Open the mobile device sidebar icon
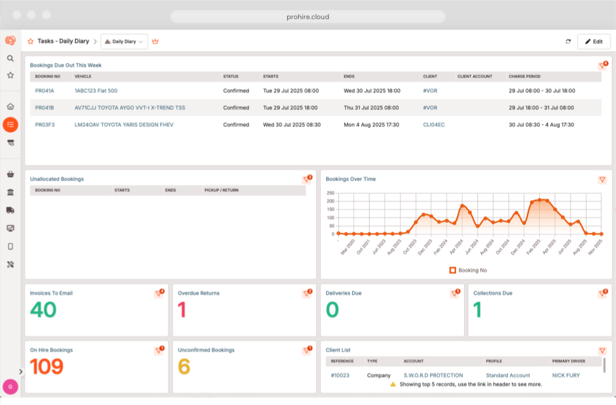The width and height of the screenshot is (616, 405). [10, 246]
